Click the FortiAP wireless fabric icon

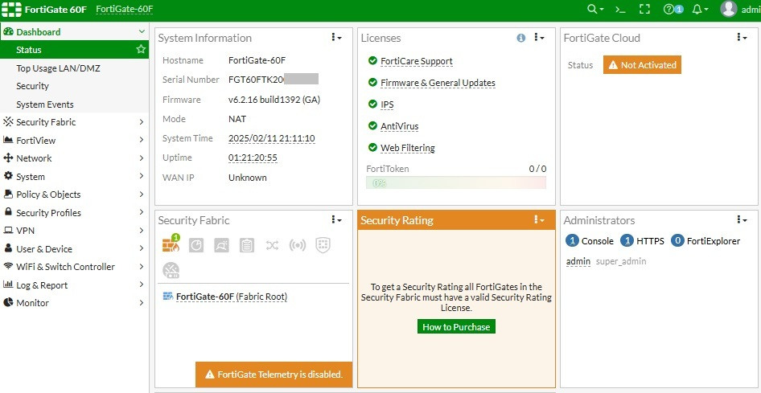click(x=298, y=245)
